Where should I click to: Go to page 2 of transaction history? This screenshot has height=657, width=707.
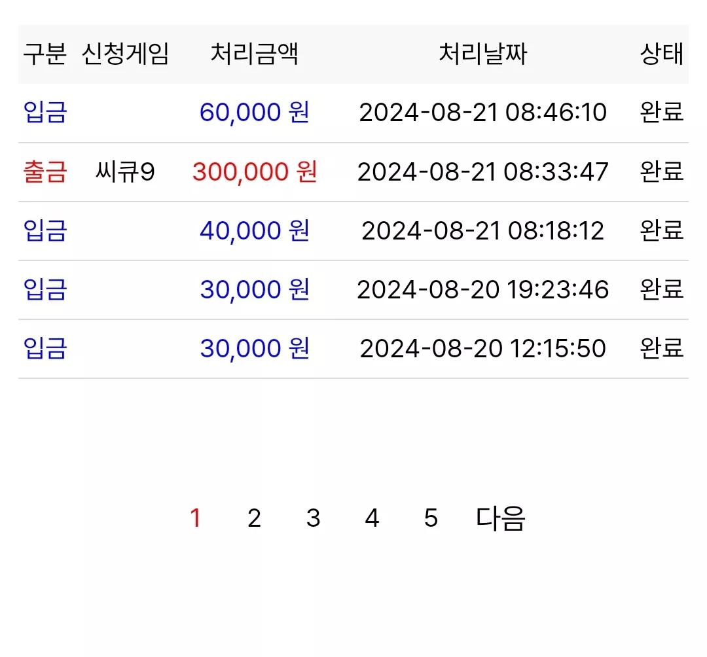pos(254,518)
